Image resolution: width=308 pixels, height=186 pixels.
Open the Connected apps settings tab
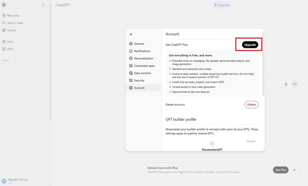coord(144,66)
